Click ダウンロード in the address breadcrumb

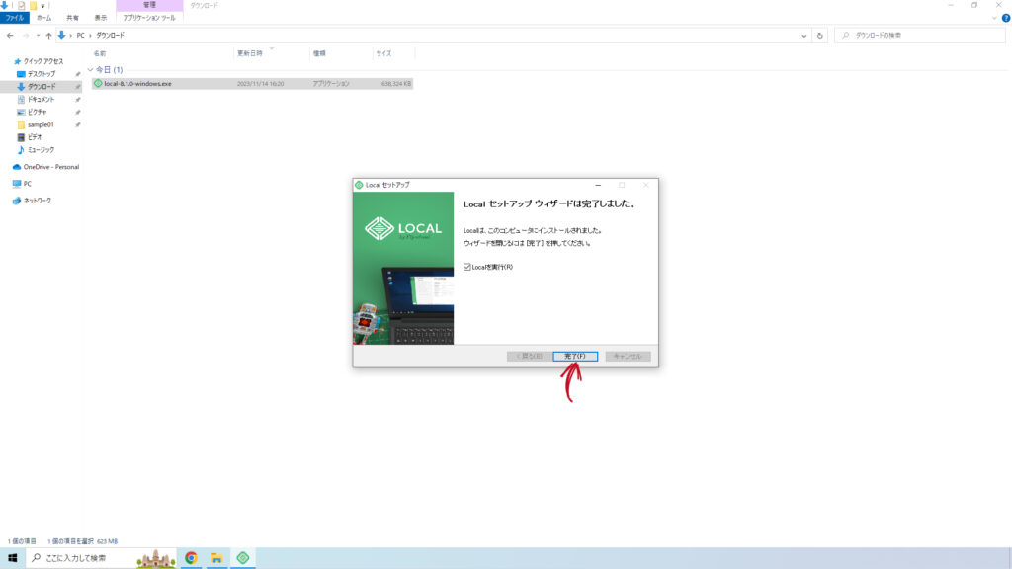[111, 36]
